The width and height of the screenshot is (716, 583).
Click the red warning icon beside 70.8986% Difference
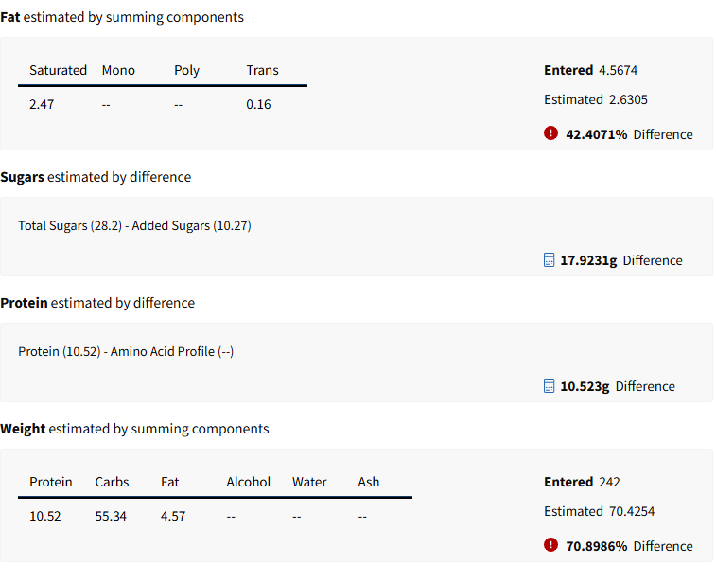click(550, 545)
